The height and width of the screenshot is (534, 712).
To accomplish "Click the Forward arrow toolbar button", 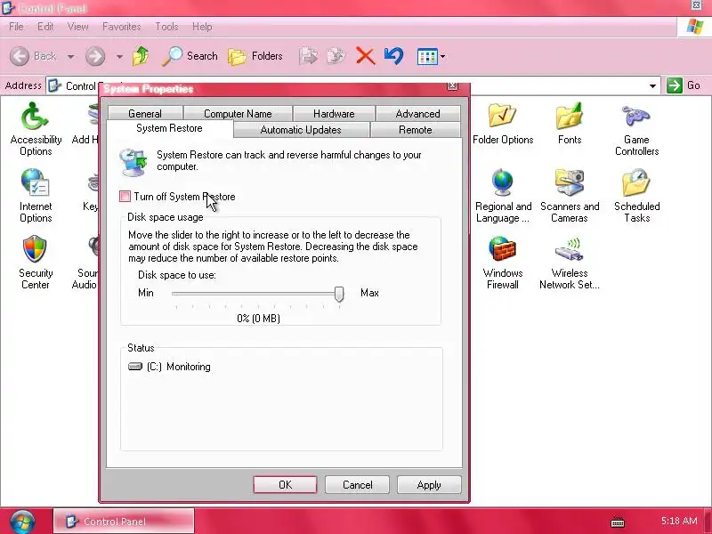I will [95, 56].
